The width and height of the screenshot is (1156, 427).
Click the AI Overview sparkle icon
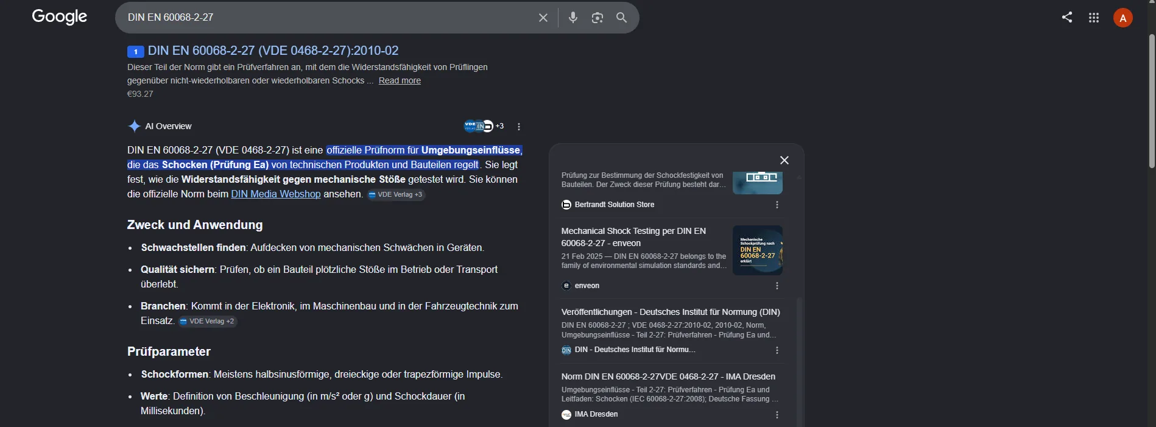[134, 126]
